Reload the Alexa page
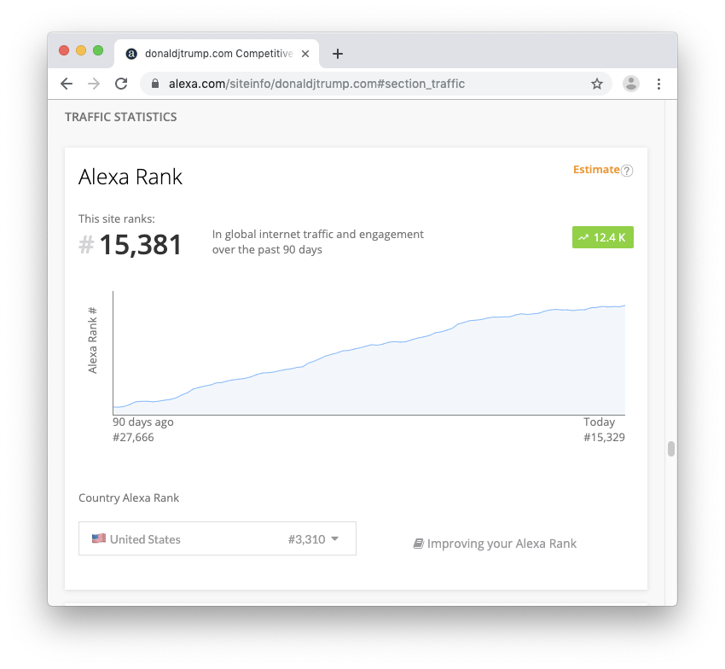The image size is (725, 669). (121, 84)
